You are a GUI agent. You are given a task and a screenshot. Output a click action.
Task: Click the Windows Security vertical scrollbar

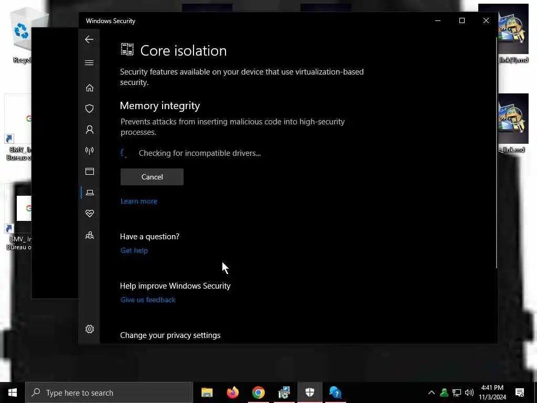tap(496, 153)
